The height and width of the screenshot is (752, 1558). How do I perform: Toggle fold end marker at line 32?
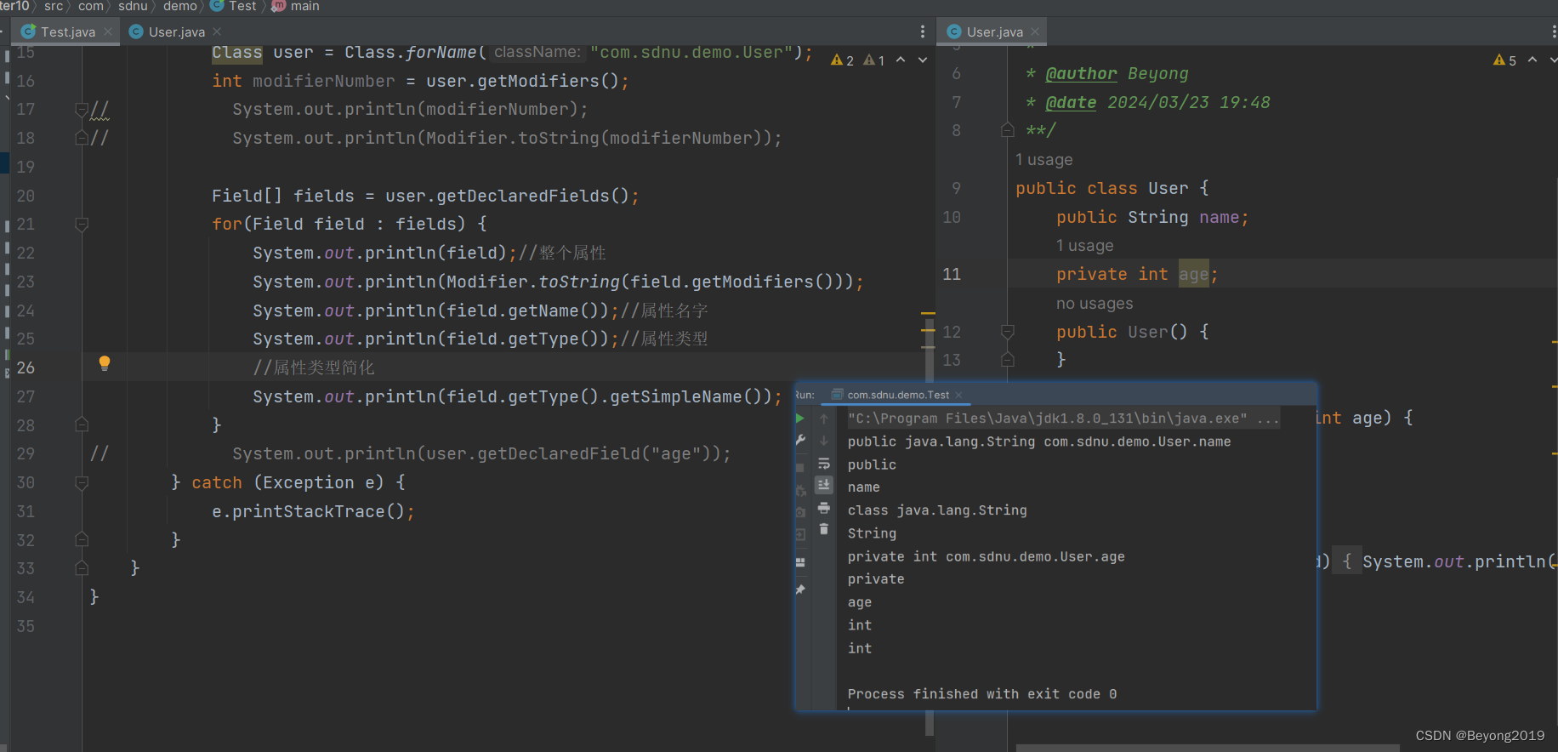tap(82, 539)
